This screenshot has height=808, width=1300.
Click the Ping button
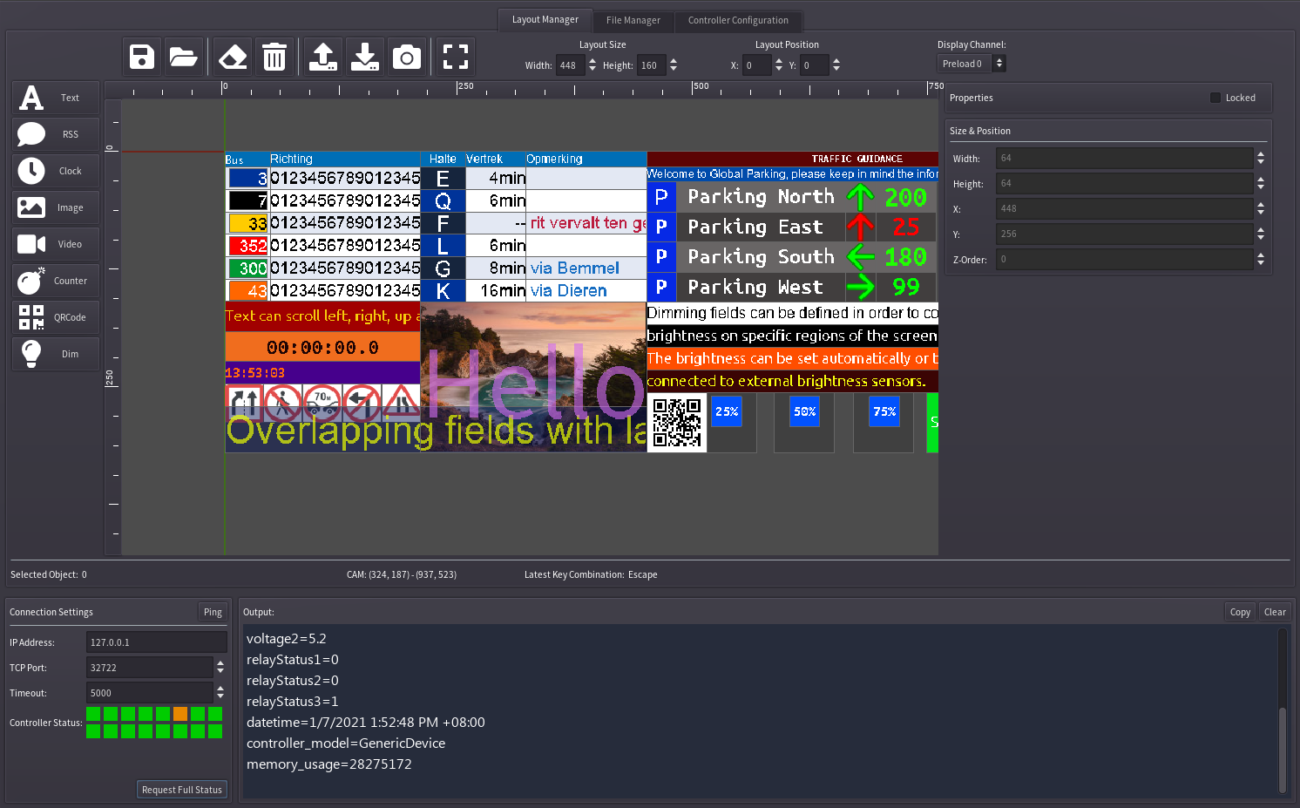(213, 612)
